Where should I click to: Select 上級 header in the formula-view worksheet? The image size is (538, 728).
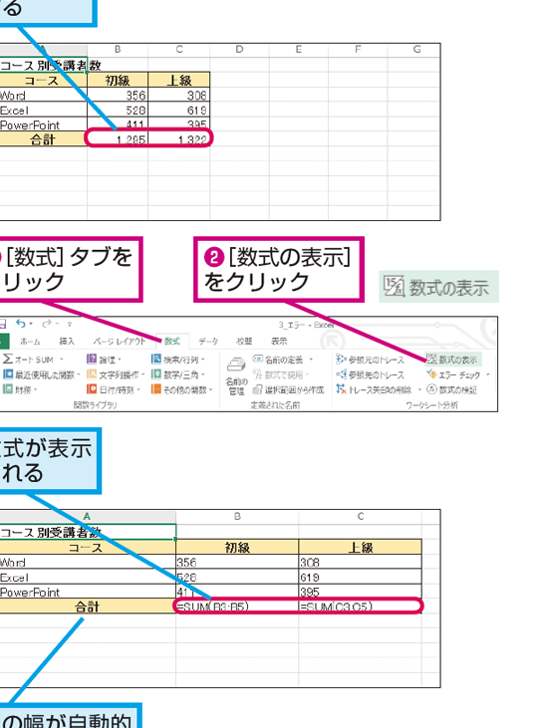360,548
